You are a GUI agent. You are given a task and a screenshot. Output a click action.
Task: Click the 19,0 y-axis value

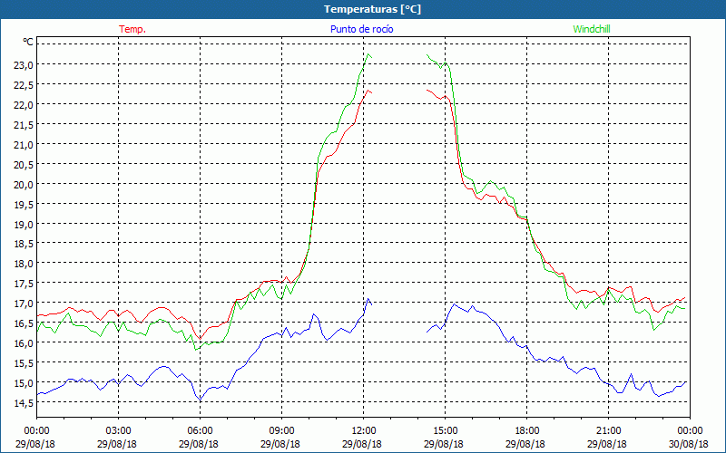(24, 224)
